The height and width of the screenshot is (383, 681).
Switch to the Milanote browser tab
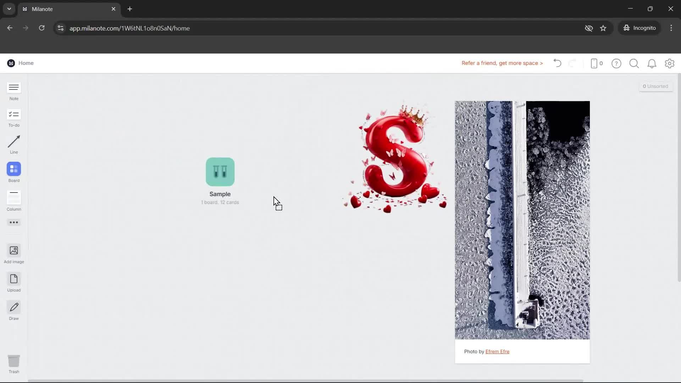point(67,9)
